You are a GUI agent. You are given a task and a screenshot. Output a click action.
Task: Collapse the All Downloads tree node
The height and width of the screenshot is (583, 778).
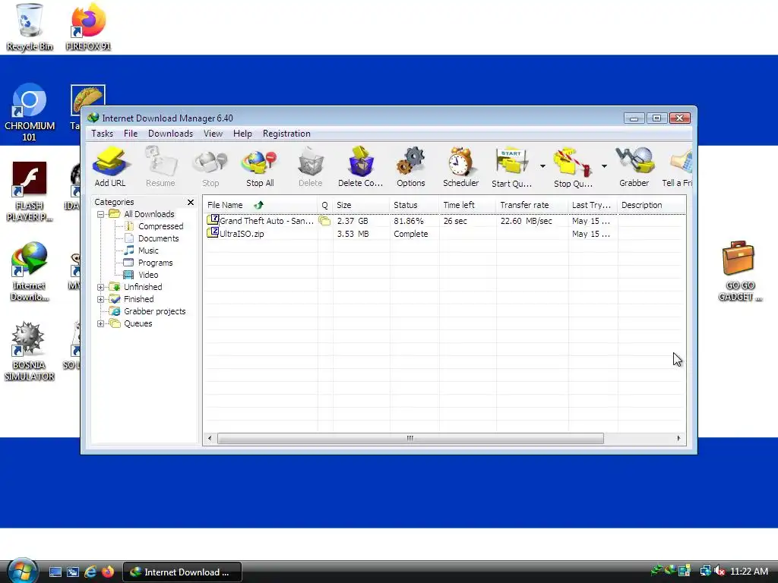[x=101, y=214]
